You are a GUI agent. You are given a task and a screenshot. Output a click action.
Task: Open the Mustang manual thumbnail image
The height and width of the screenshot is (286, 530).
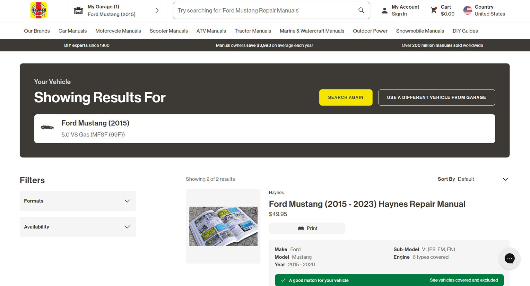coord(223,226)
